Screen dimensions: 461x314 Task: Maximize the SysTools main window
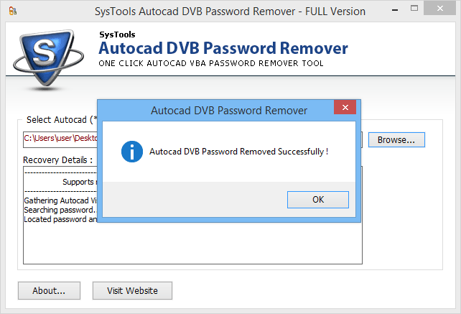pyautogui.click(x=414, y=9)
